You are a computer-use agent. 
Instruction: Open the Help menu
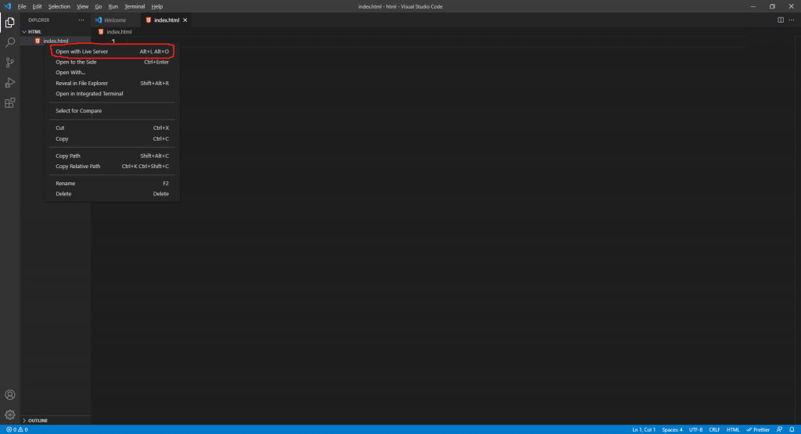point(156,6)
